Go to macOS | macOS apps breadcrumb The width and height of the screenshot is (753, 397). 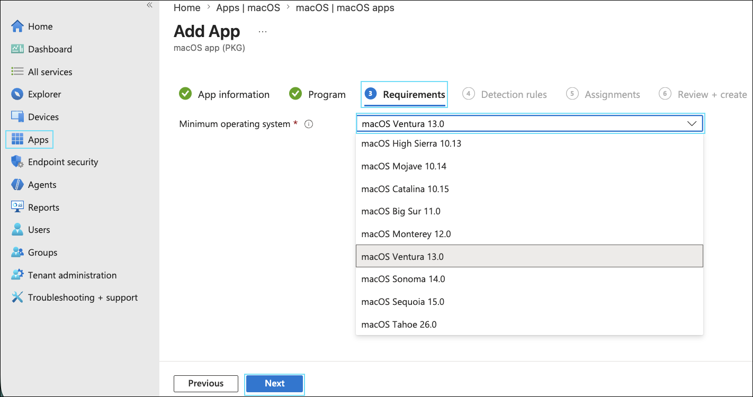coord(345,8)
